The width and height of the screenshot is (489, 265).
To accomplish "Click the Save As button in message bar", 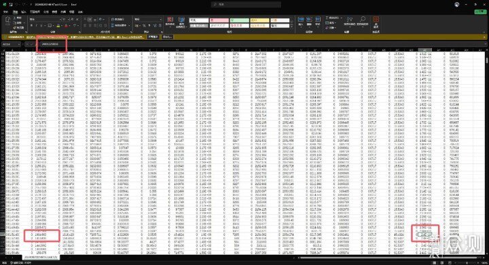I will [x=167, y=37].
